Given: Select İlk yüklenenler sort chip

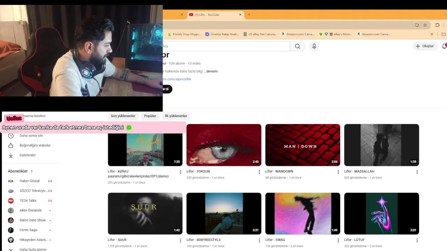Looking at the screenshot, I should (176, 116).
